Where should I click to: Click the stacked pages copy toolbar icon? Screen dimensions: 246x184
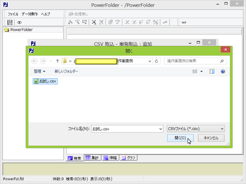(110, 22)
